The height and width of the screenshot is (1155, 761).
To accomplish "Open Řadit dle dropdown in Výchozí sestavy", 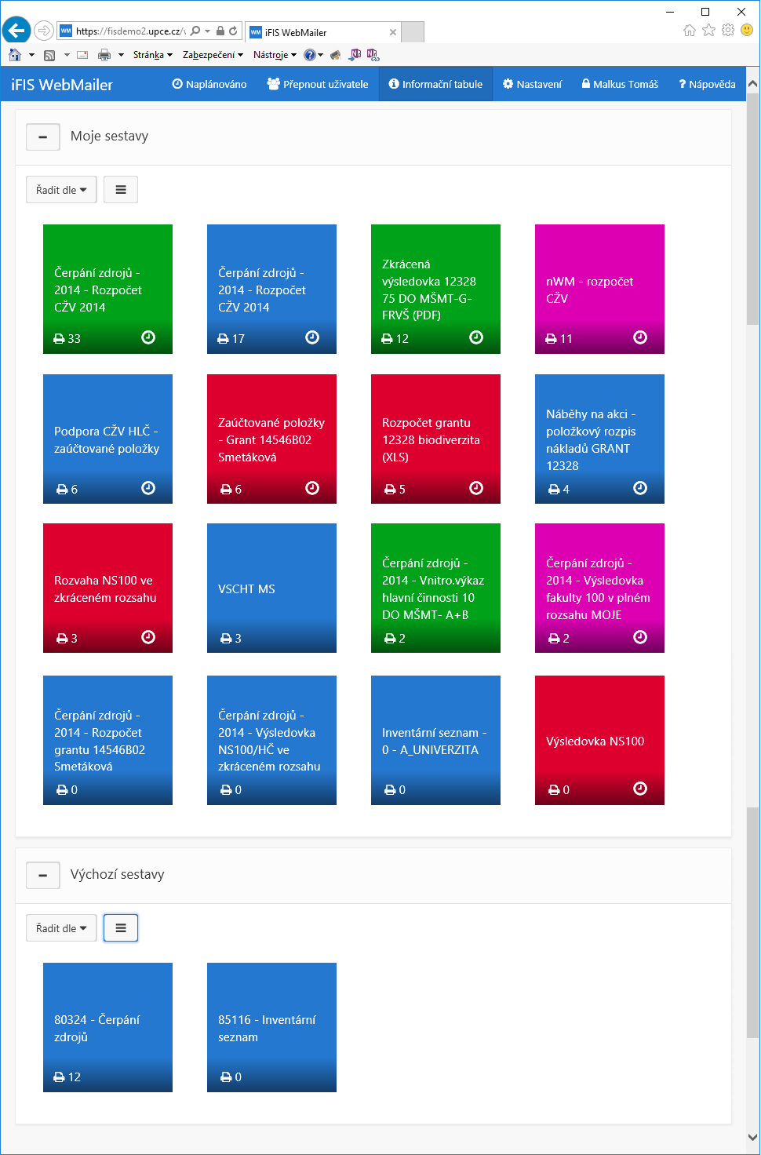I will [61, 927].
